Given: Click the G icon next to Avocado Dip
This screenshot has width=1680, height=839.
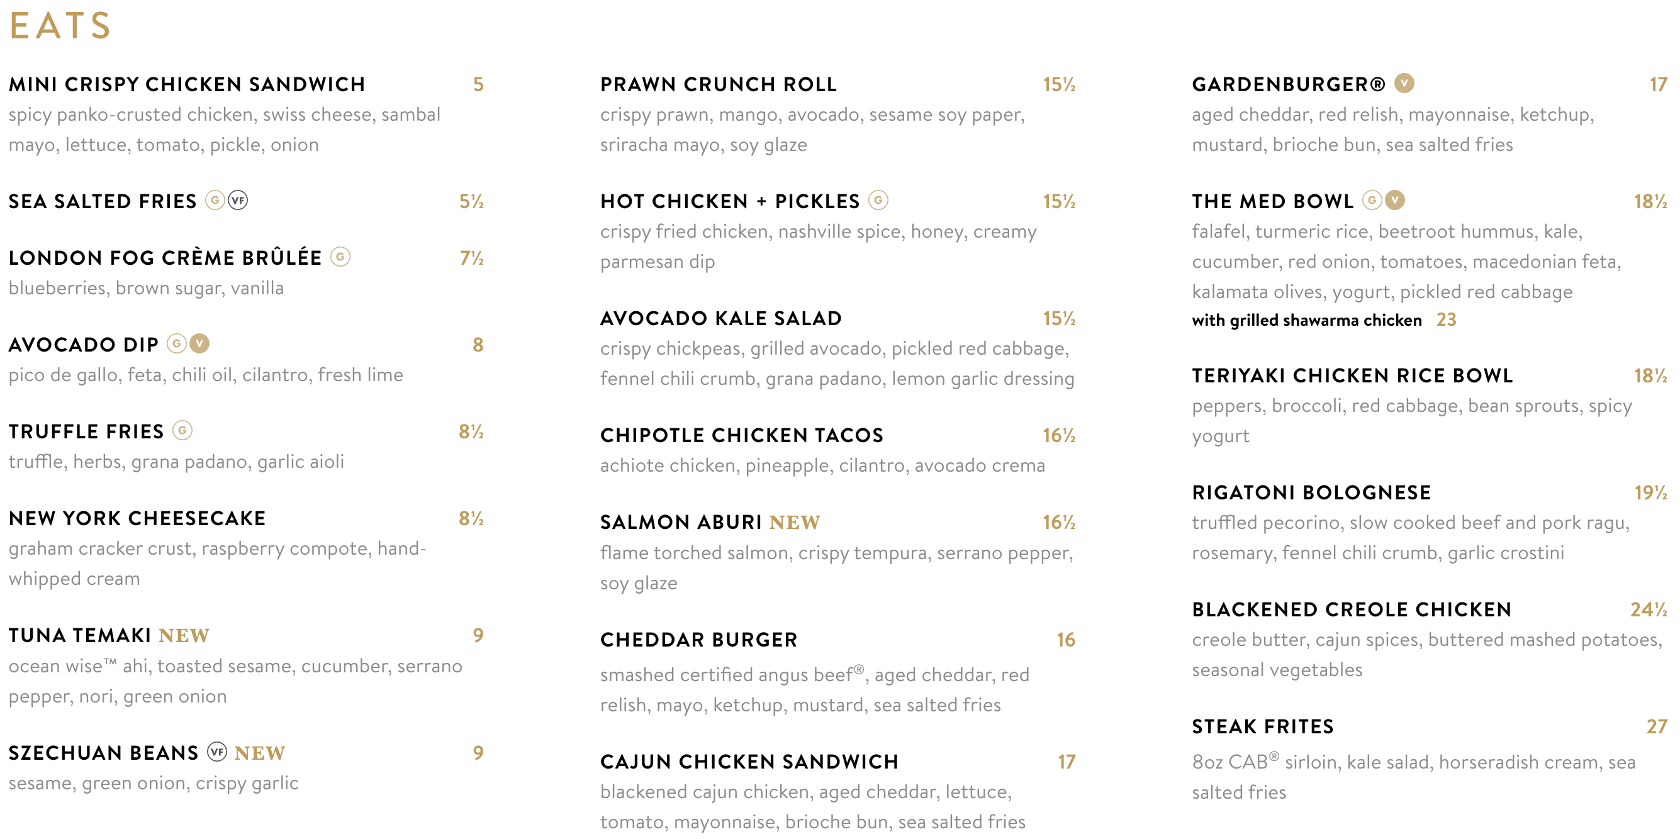Looking at the screenshot, I should point(177,343).
